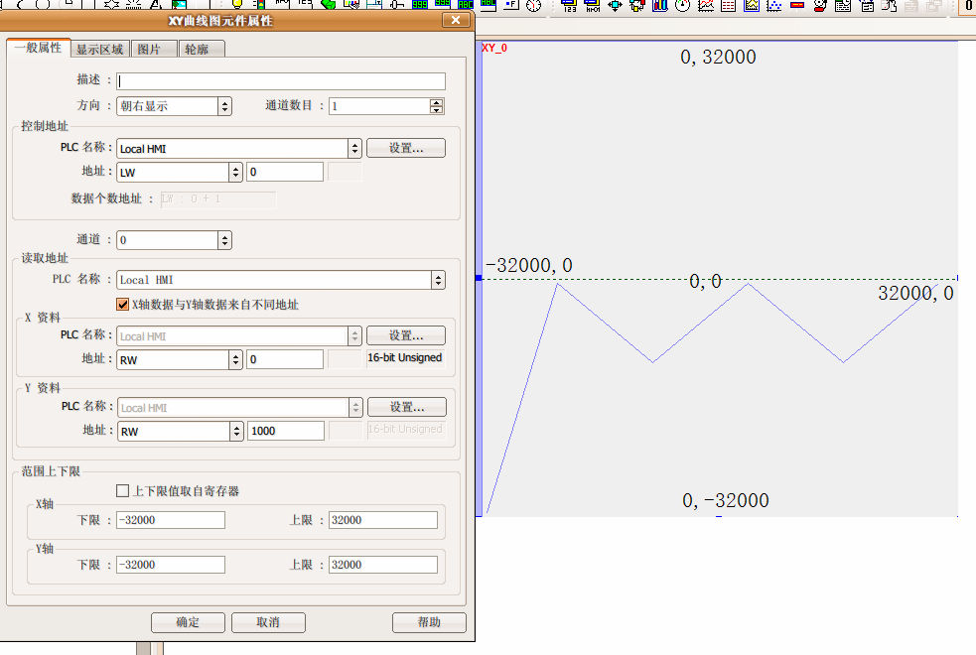
Task: Click the 通道数目 stepper arrows
Action: [x=436, y=106]
